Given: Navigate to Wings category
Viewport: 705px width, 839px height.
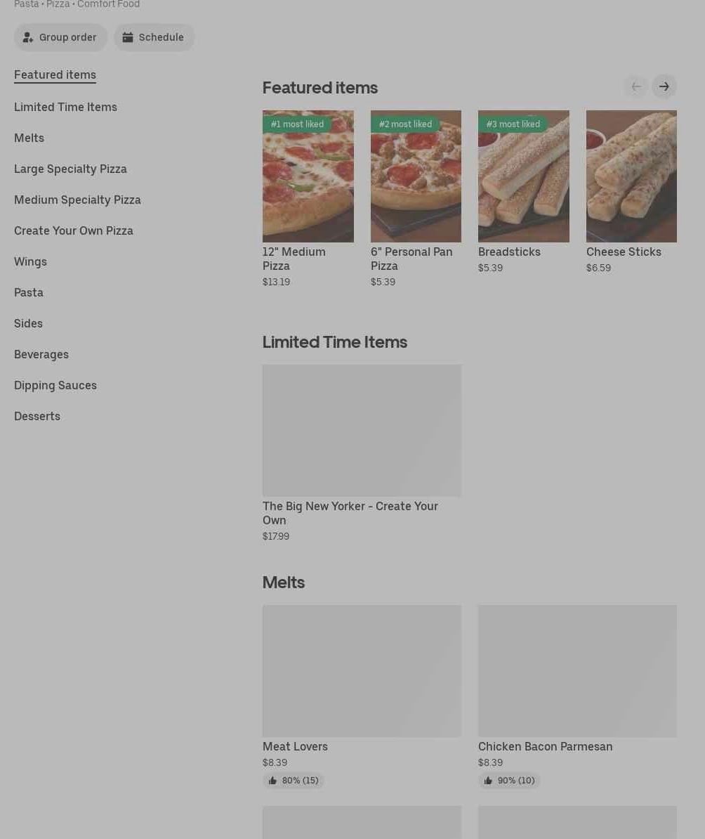Looking at the screenshot, I should tap(30, 261).
